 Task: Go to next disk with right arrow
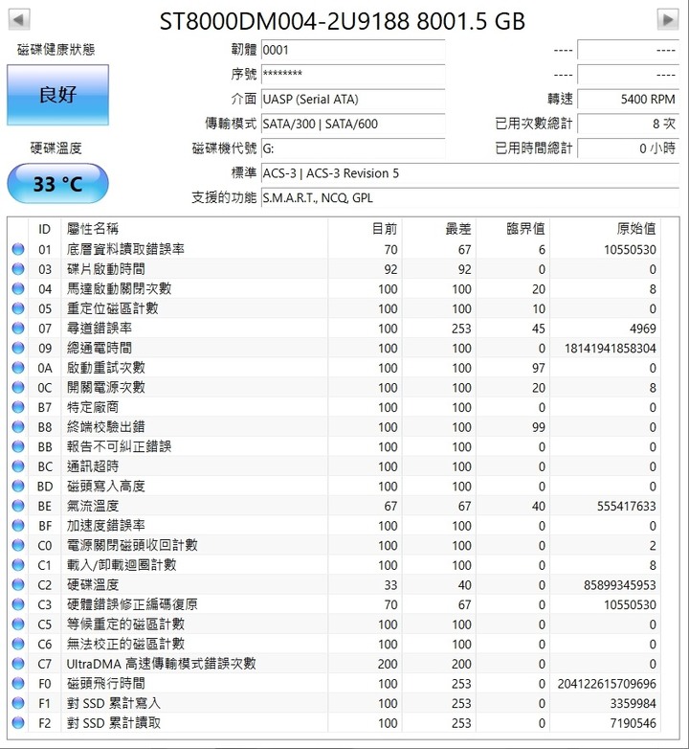[x=668, y=19]
